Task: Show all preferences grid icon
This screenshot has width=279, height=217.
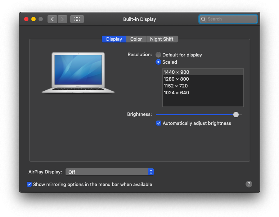Action: point(77,19)
